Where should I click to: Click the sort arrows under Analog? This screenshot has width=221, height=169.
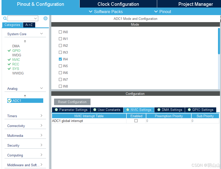click(x=25, y=96)
